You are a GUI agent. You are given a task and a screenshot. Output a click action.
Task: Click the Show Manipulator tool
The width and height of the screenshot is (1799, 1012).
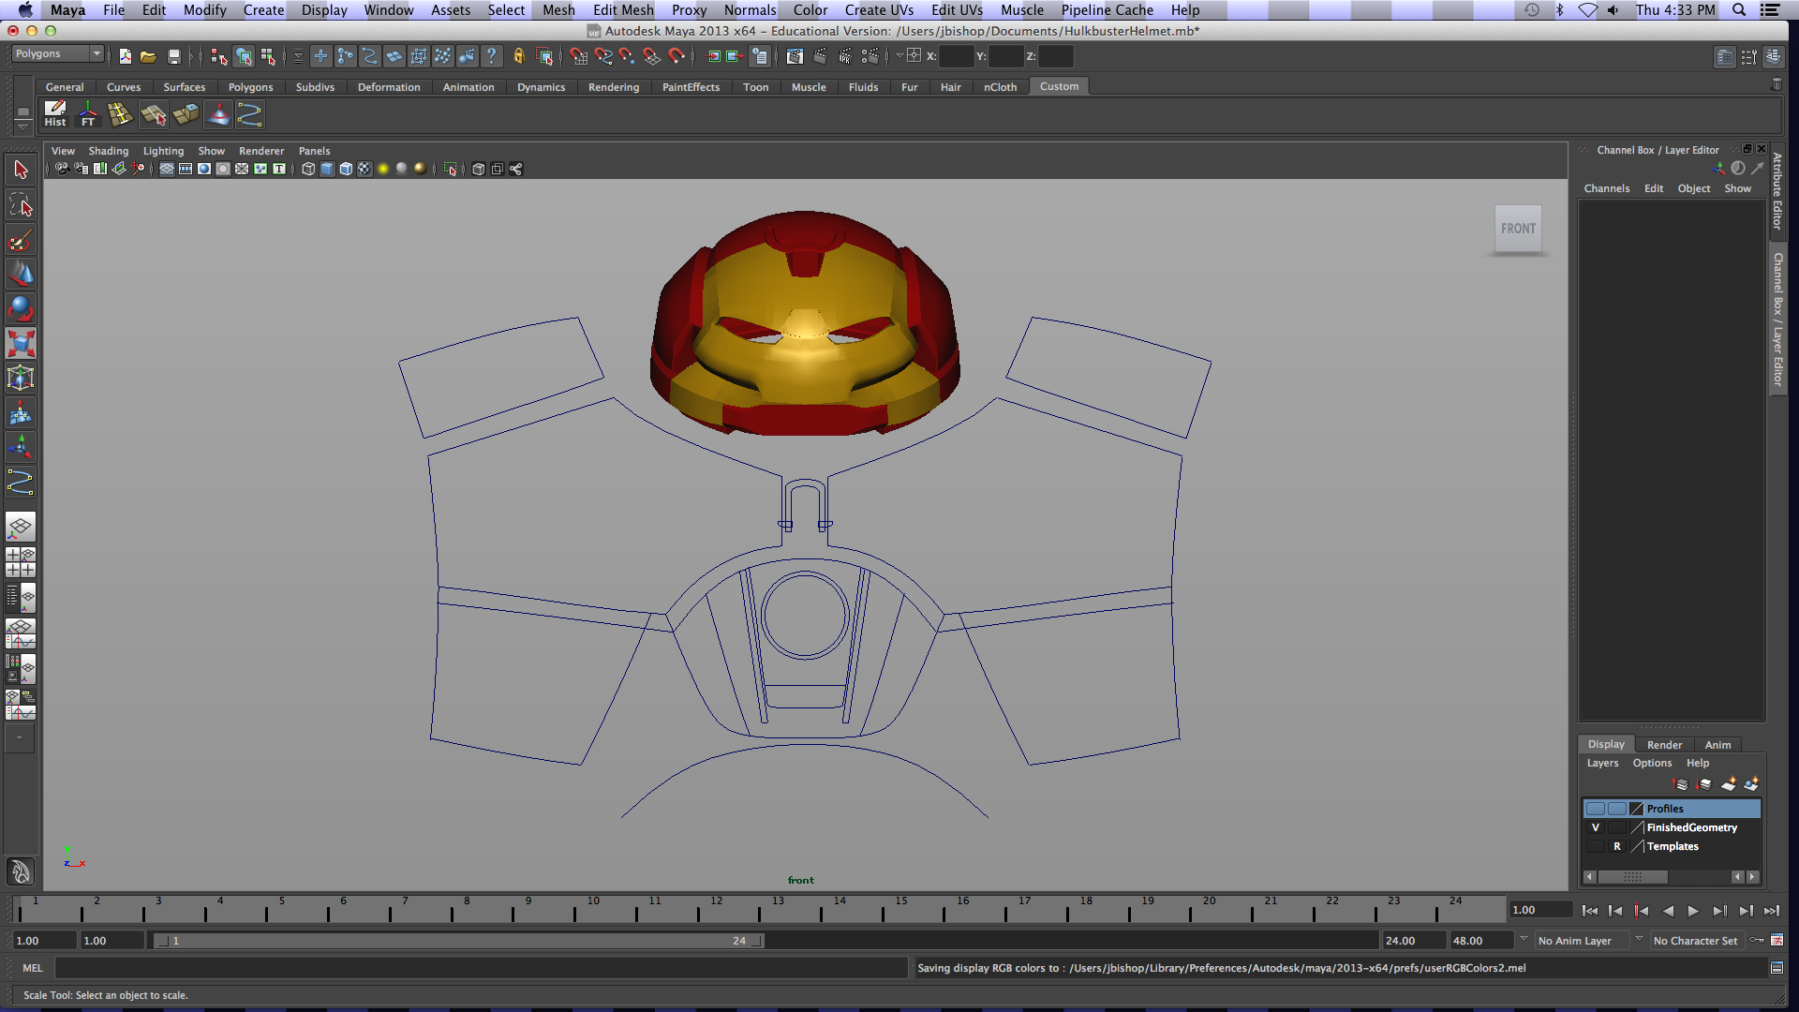(21, 447)
